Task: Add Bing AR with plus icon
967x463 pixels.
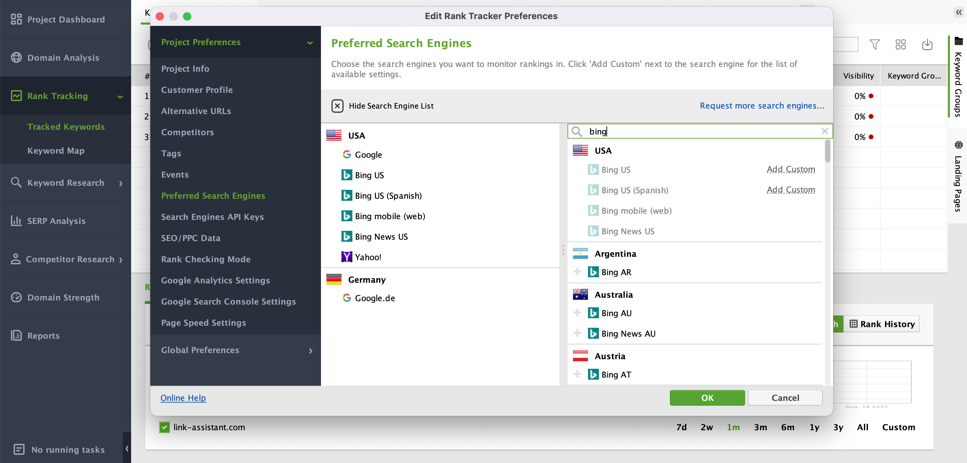Action: pos(577,271)
